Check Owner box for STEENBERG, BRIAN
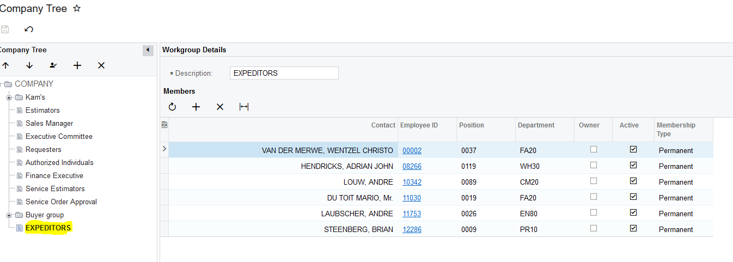This screenshot has height=262, width=733. pyautogui.click(x=594, y=228)
